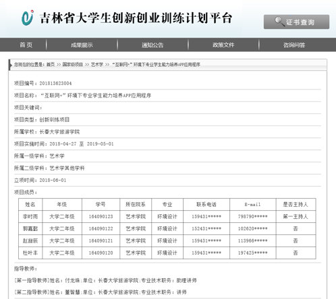Click the magnifier icon in 证书查询
Screen dimensions: 336x299
279,22
